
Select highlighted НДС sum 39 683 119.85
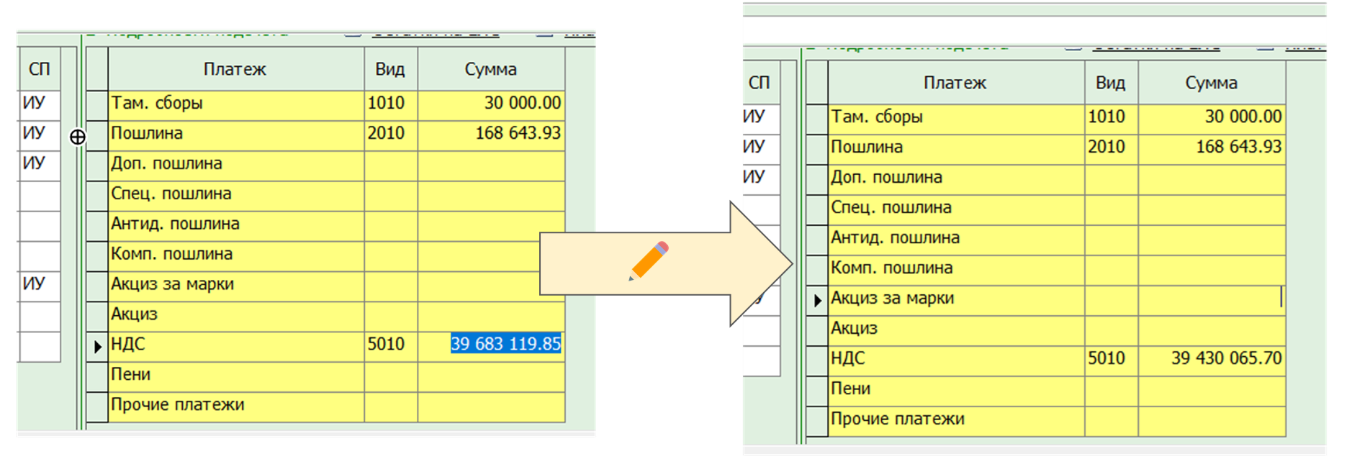point(505,344)
